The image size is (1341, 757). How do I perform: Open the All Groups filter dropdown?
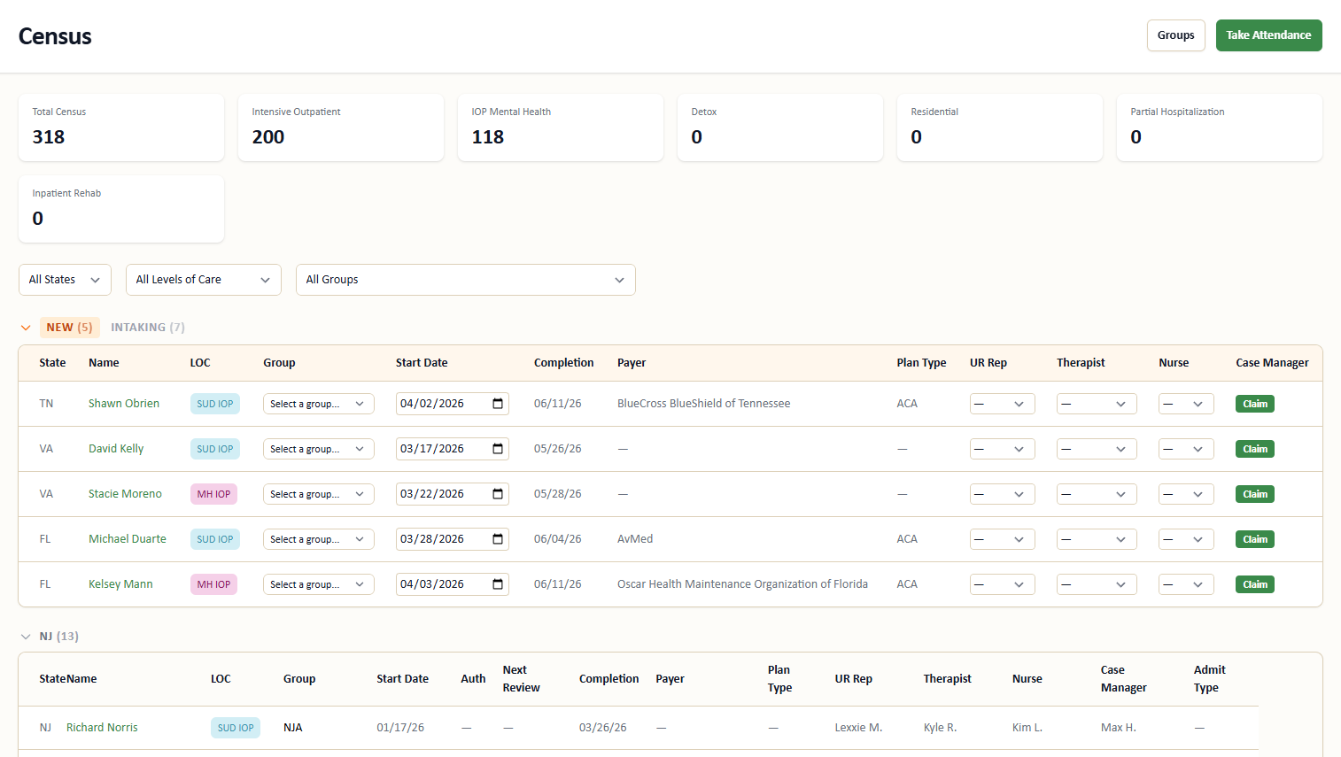[465, 279]
